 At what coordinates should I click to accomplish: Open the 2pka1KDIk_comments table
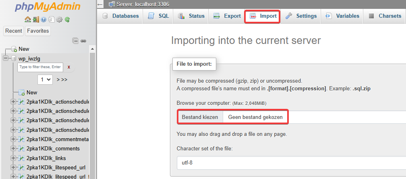53,149
